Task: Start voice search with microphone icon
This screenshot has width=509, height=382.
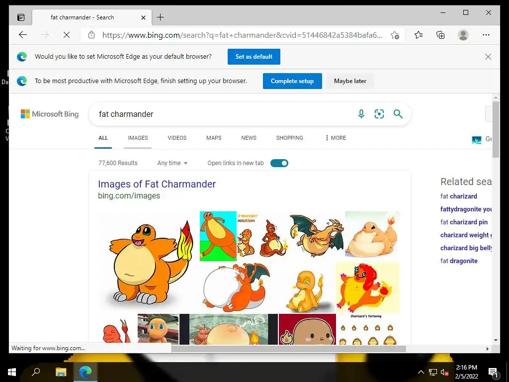Action: point(361,114)
